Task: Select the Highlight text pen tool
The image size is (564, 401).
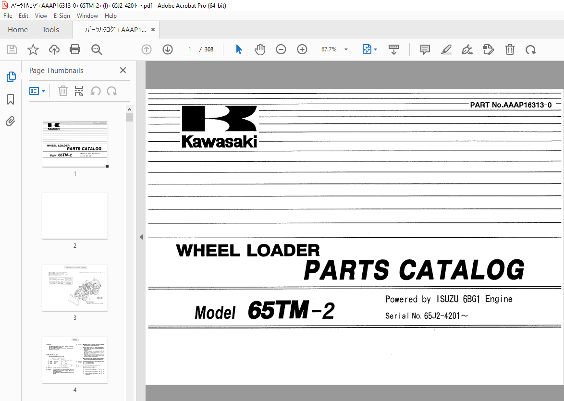Action: (446, 49)
